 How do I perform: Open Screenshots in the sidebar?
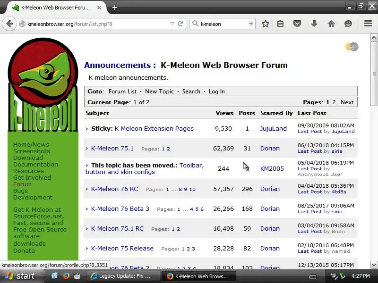(x=32, y=151)
